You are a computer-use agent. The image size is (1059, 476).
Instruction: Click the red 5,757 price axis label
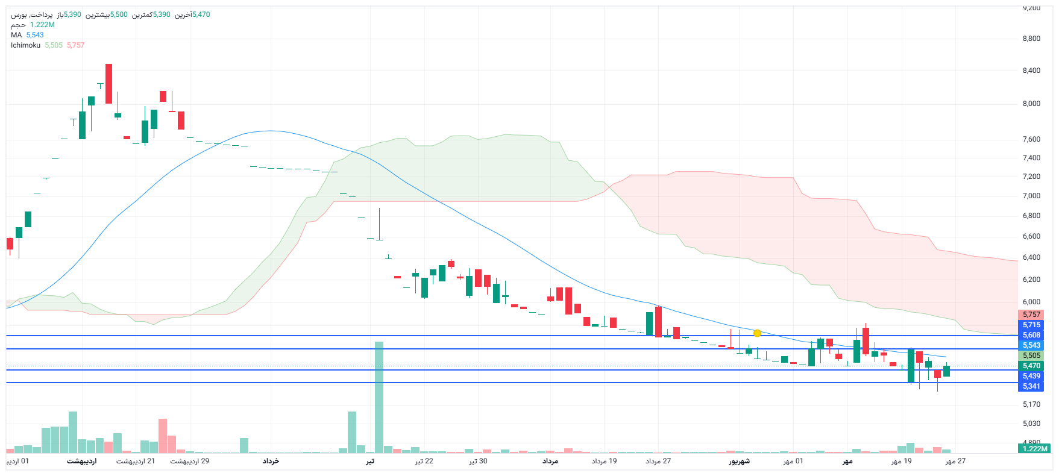tap(1031, 315)
